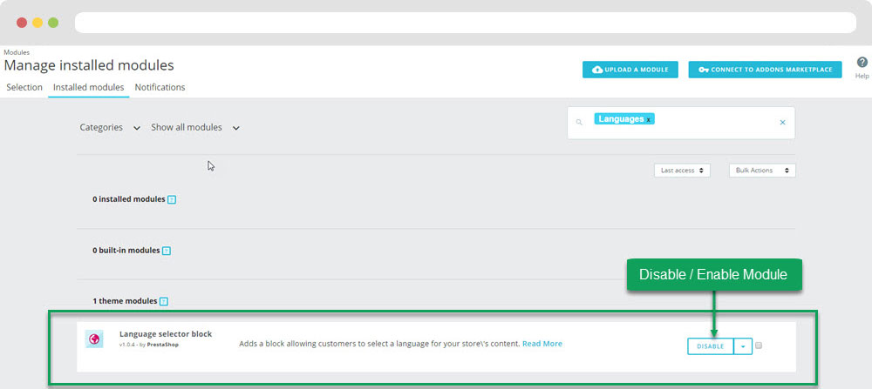Click info icon beside installed modules count
The width and height of the screenshot is (872, 389).
(172, 199)
